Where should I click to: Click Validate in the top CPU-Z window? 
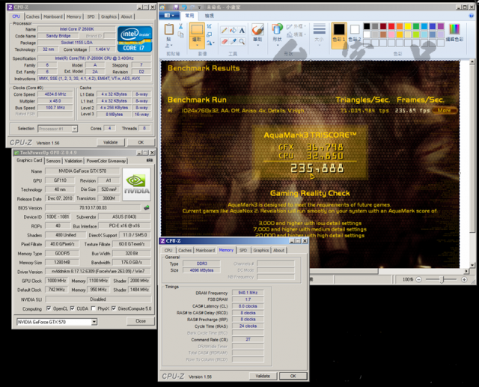coord(111,142)
